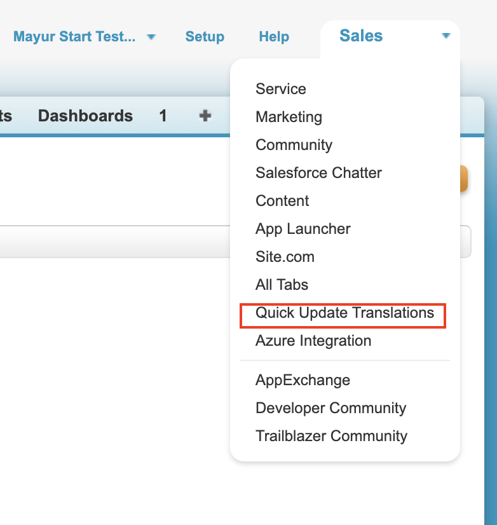Open the tab labeled 1
This screenshot has width=497, height=525.
pos(163,116)
